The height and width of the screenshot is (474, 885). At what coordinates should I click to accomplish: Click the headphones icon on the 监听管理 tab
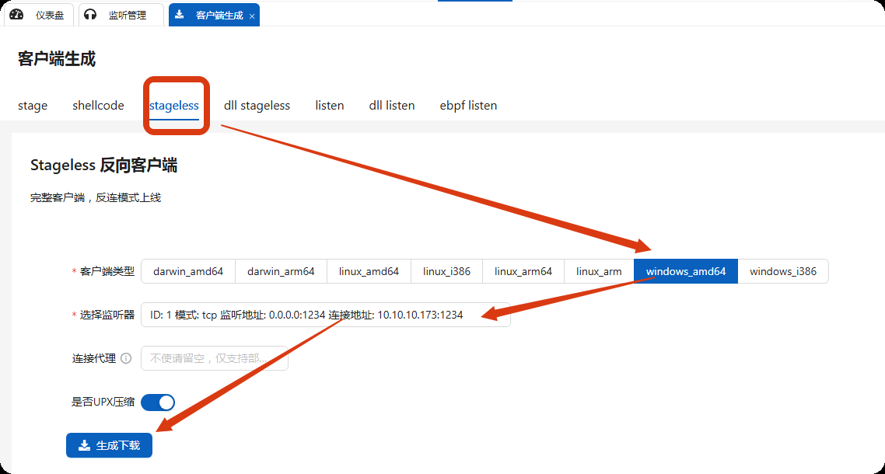point(89,14)
